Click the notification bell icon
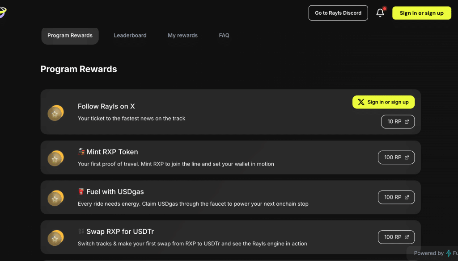Image resolution: width=458 pixels, height=261 pixels. coord(380,12)
